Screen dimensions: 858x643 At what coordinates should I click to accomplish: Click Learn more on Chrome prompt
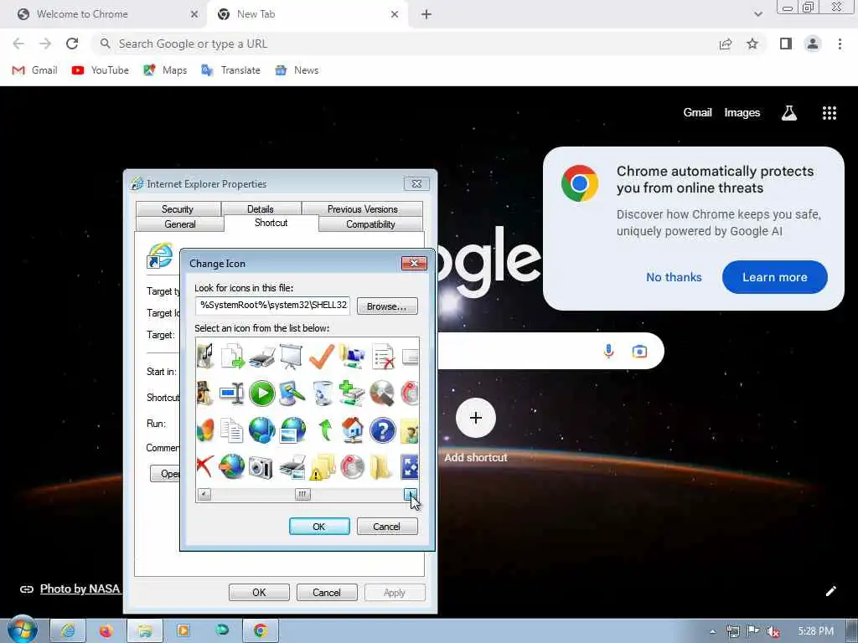coord(775,277)
